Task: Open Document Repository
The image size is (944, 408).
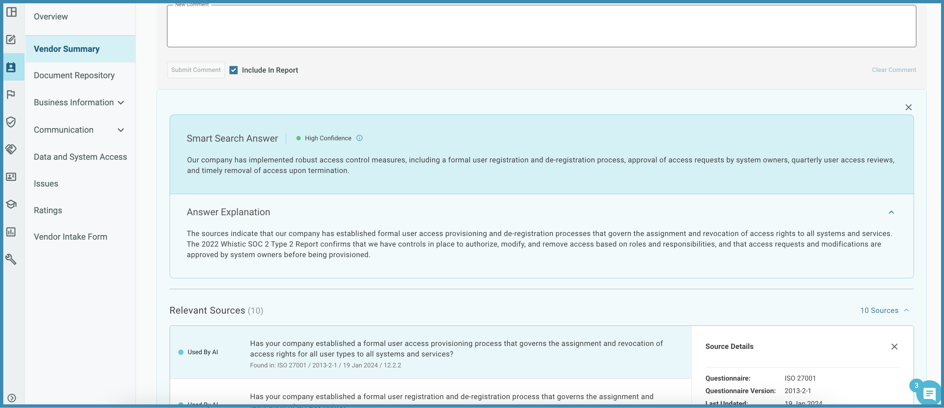Action: point(74,76)
